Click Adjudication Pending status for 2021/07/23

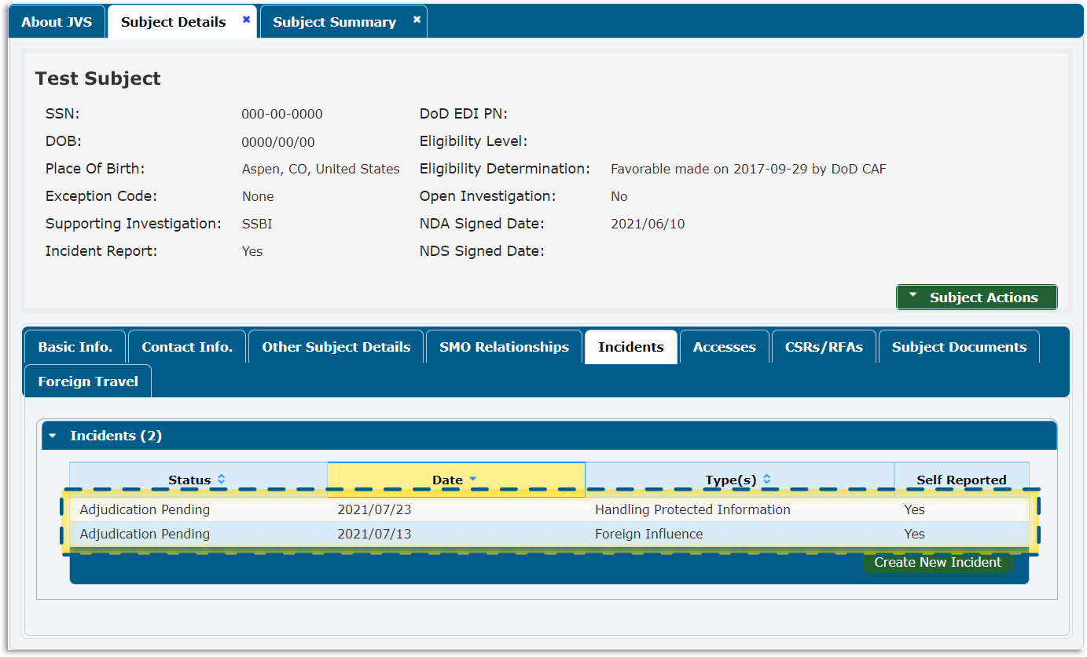point(145,509)
